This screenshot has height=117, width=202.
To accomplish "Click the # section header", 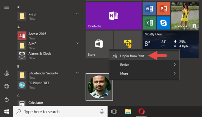I will click(18, 7).
